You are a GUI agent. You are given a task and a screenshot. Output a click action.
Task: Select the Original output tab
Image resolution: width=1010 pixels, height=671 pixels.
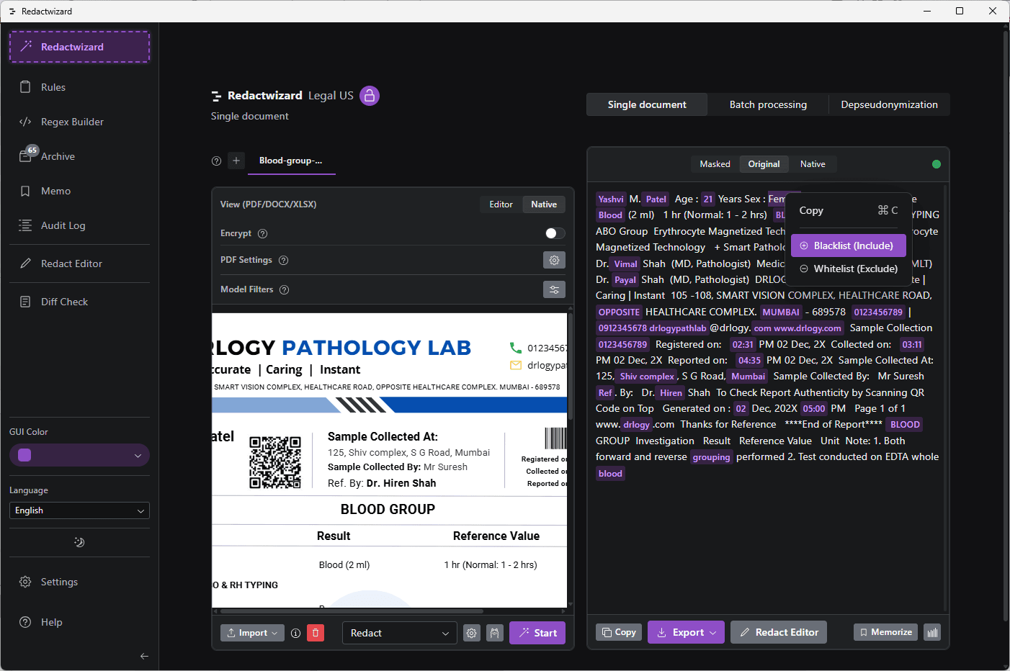tap(764, 164)
